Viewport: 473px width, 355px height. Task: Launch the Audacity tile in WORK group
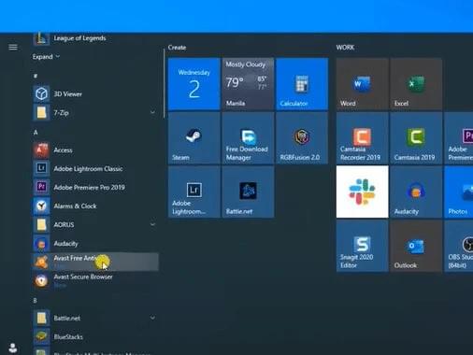click(416, 192)
